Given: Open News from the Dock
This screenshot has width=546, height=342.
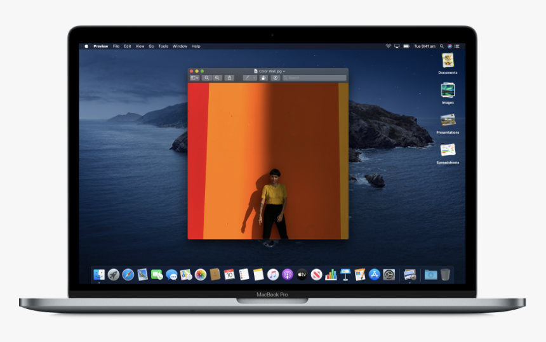Looking at the screenshot, I should [x=317, y=275].
